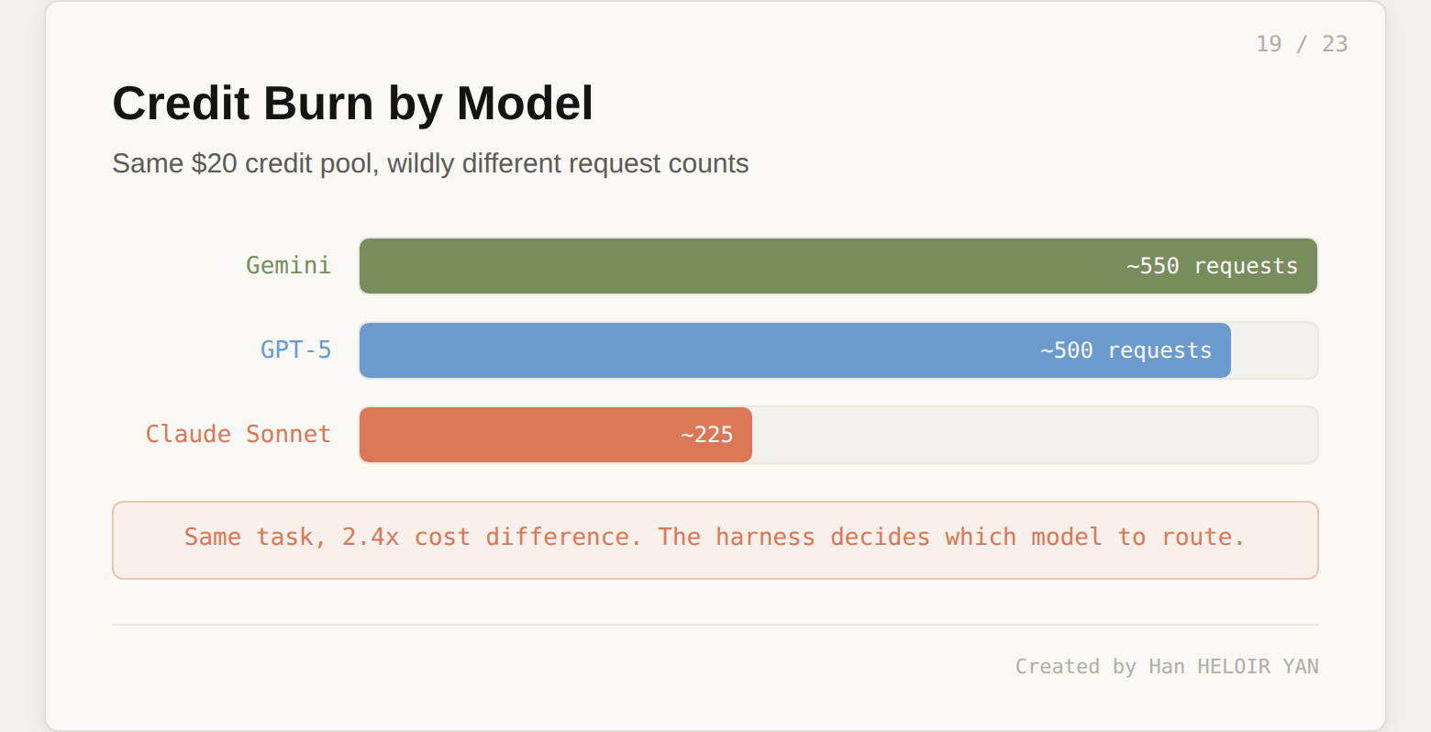Click the "Created by Han HELOIR YAN" footer credit
The width and height of the screenshot is (1431, 732).
tap(1166, 667)
